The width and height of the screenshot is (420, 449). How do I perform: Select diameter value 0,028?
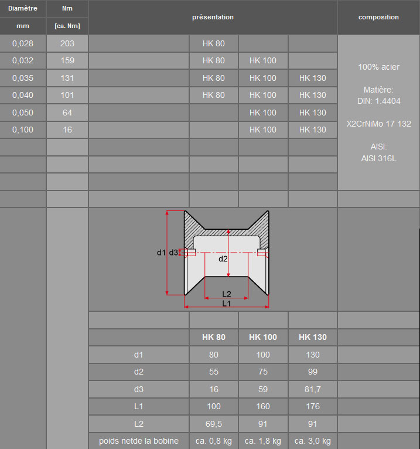click(23, 43)
